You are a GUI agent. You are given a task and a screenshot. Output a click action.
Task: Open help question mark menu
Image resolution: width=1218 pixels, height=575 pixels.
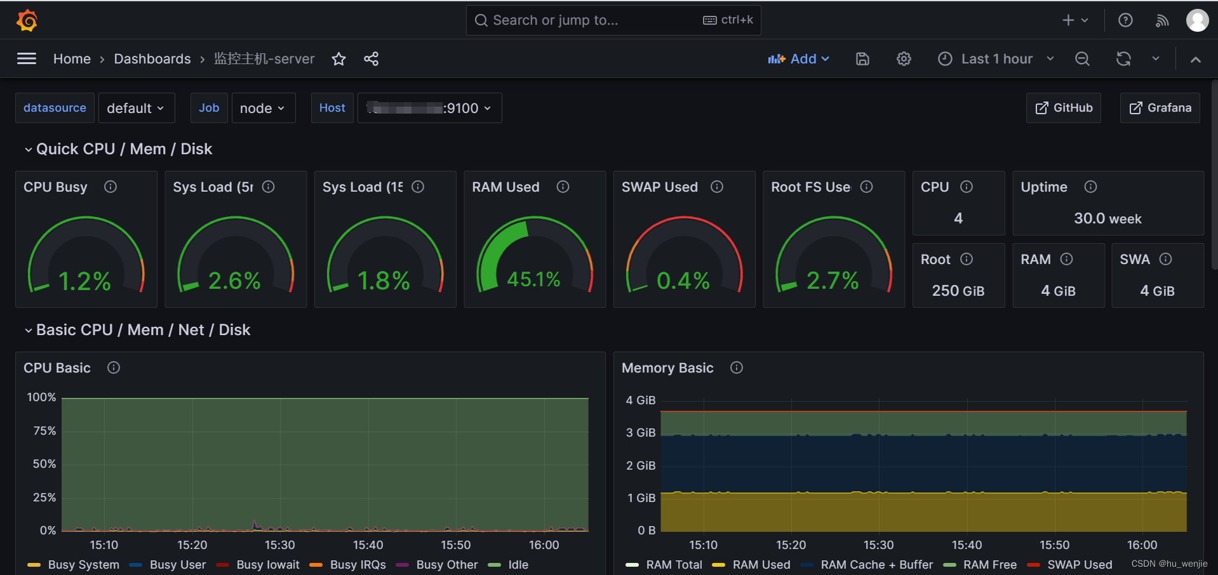1125,20
